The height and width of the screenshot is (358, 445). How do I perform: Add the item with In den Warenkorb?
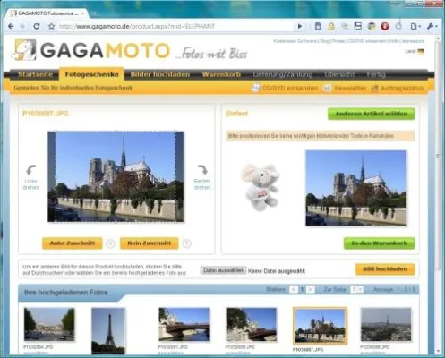[x=379, y=243]
